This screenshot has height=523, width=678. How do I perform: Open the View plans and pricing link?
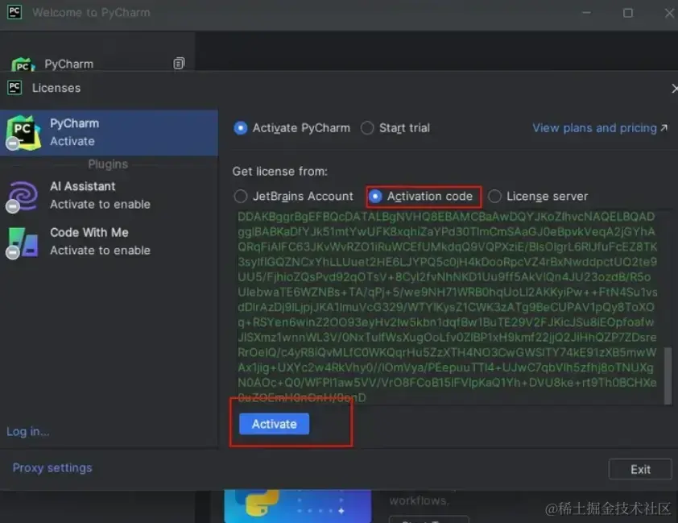pos(600,128)
